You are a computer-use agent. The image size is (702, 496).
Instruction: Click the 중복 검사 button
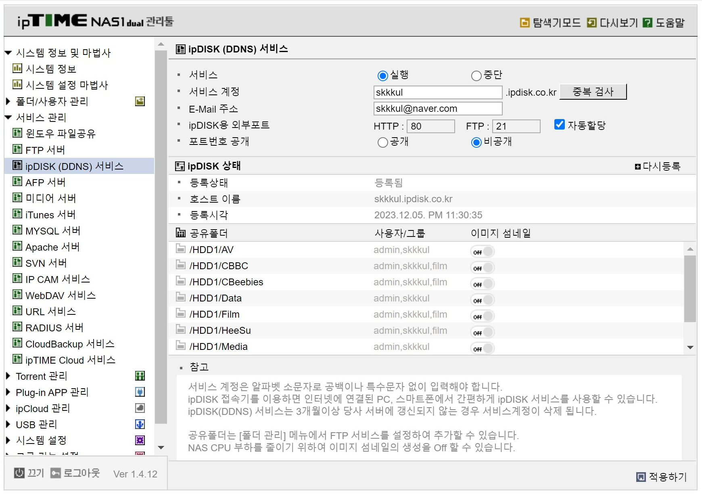(593, 92)
